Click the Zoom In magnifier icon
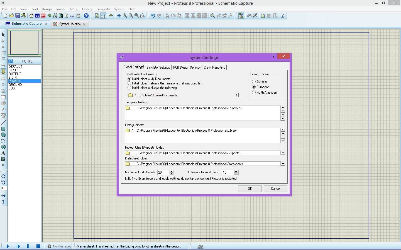This screenshot has height=250, width=401. (x=125, y=16)
